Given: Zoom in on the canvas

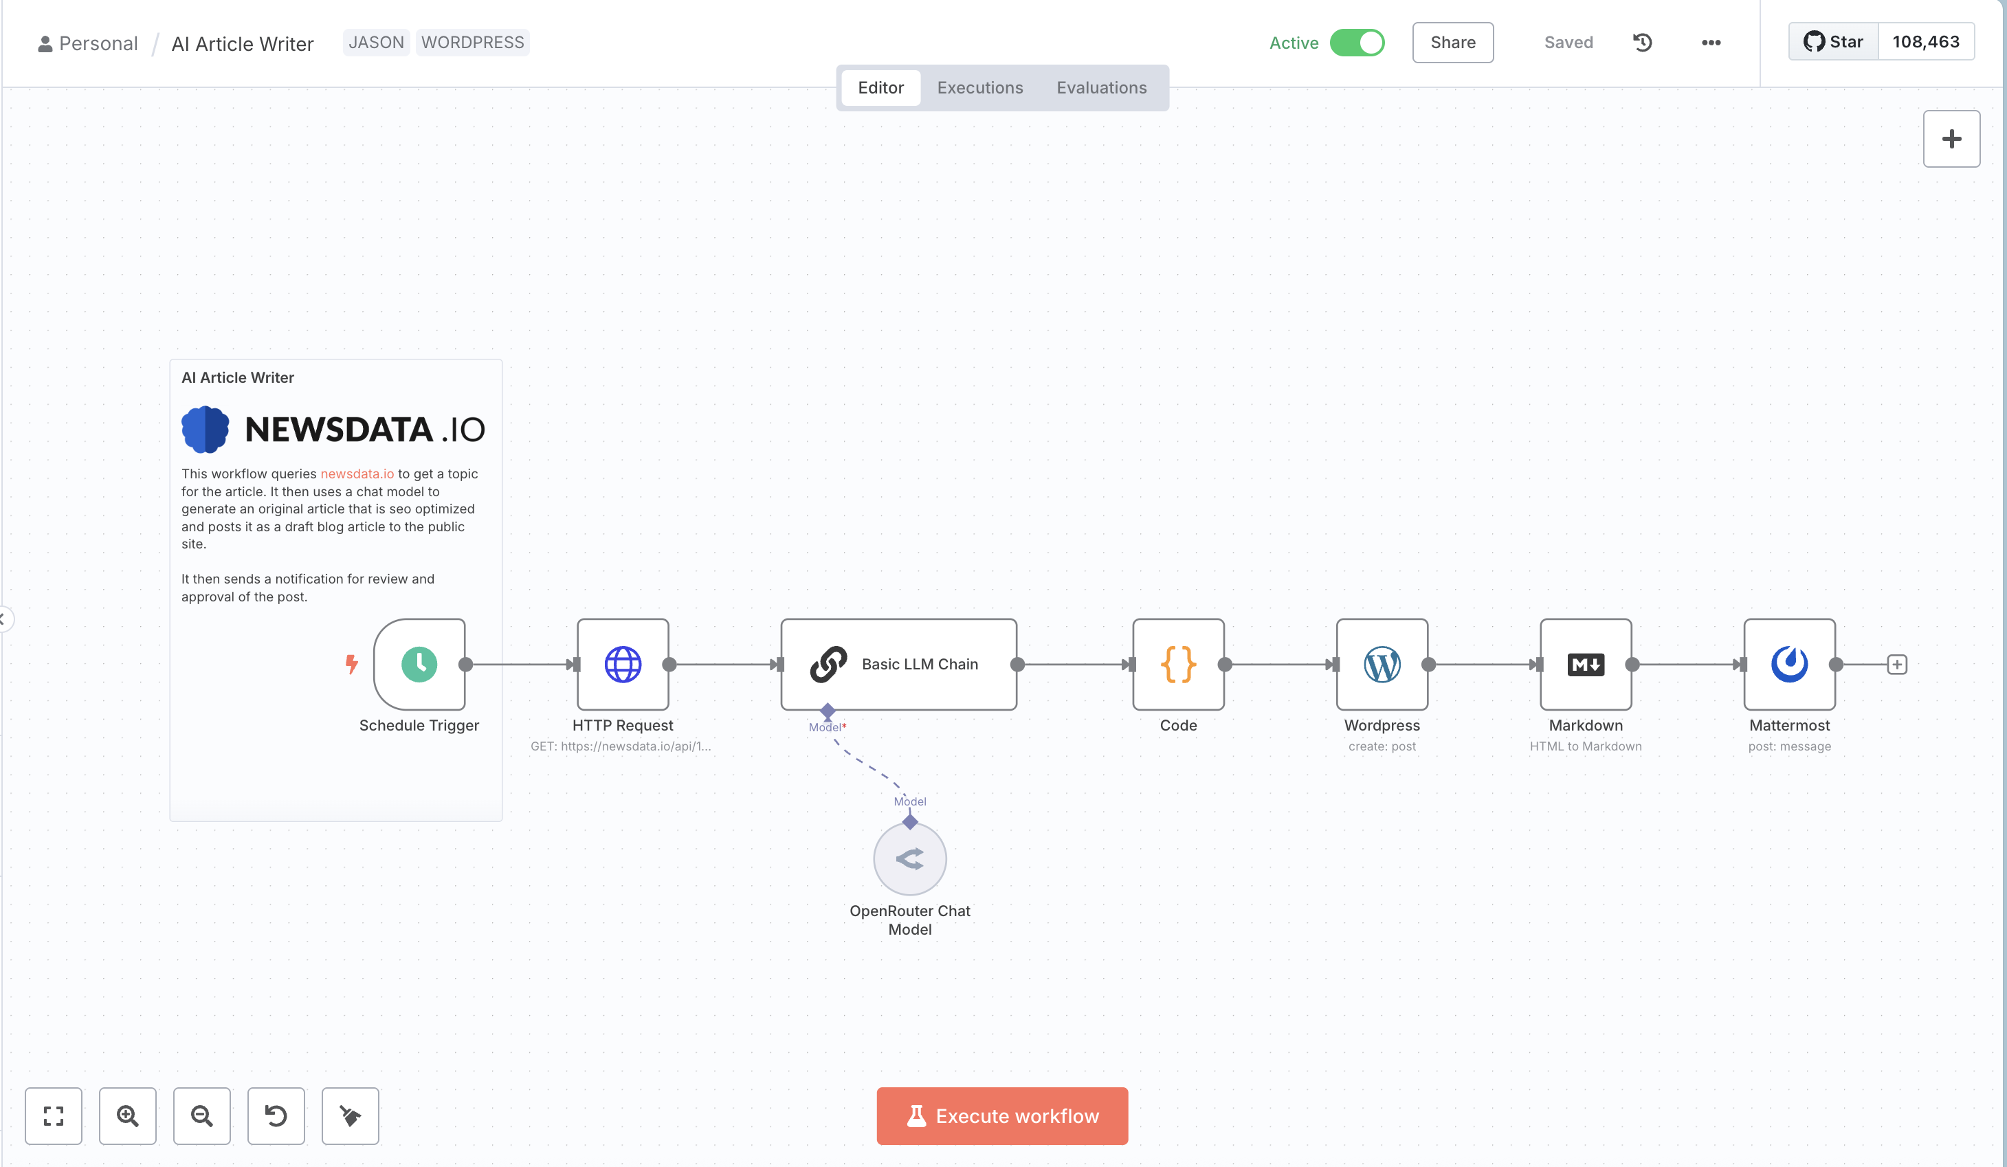Looking at the screenshot, I should 127,1116.
